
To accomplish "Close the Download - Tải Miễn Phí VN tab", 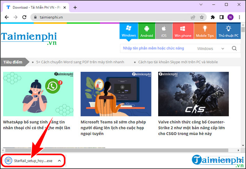I will pos(64,7).
